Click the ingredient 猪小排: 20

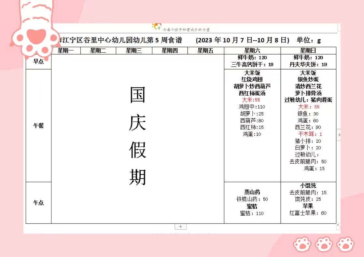tap(308, 141)
